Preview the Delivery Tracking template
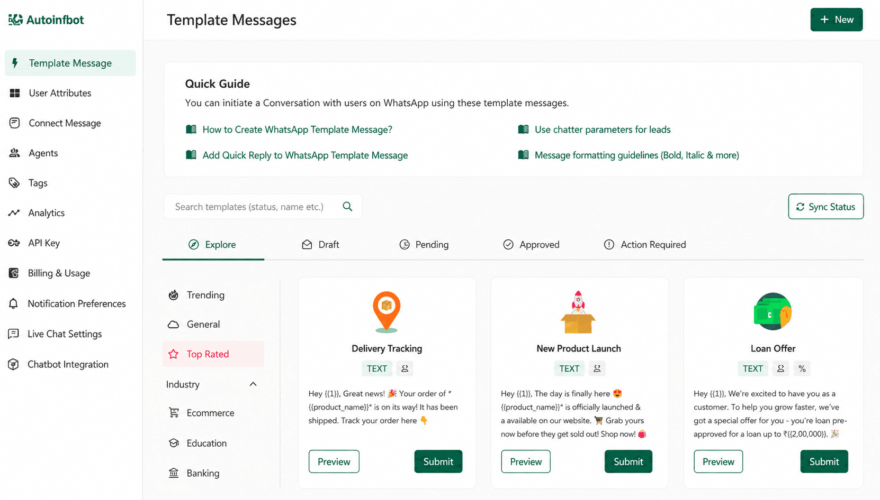This screenshot has width=880, height=500. click(x=334, y=461)
